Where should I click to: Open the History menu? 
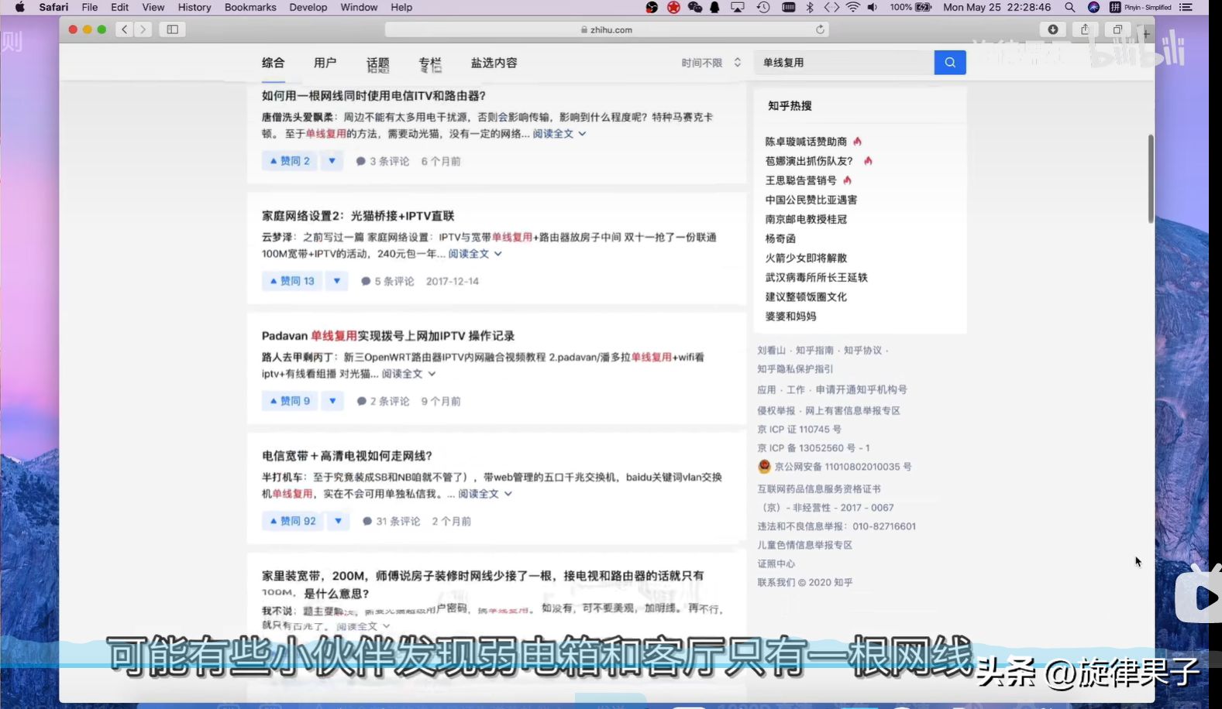coord(194,7)
